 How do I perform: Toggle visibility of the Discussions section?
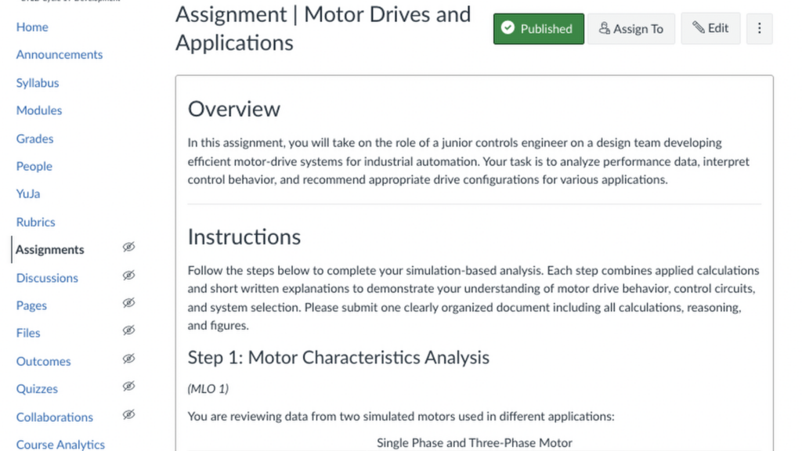(x=128, y=275)
